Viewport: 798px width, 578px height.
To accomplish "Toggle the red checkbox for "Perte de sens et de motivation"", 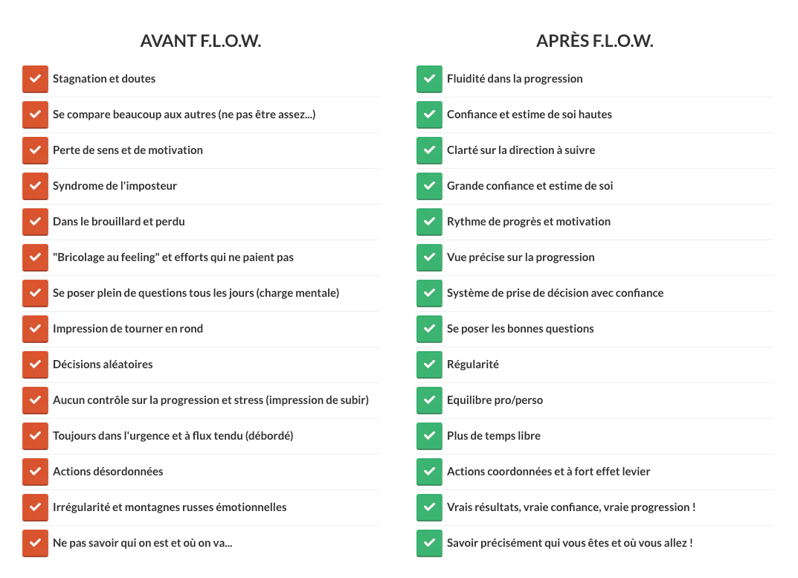I will [35, 150].
